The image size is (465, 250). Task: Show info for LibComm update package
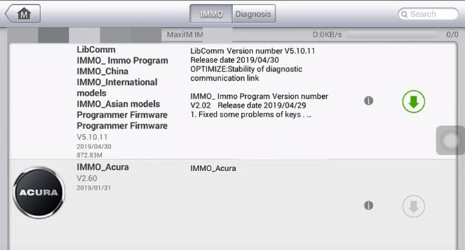pos(369,101)
